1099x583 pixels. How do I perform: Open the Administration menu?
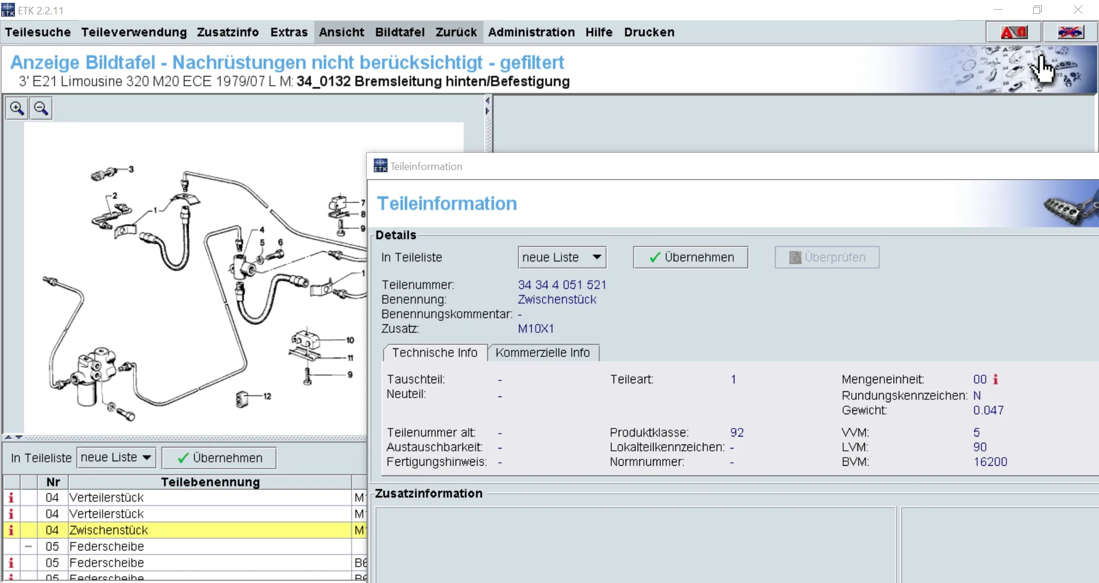click(531, 32)
